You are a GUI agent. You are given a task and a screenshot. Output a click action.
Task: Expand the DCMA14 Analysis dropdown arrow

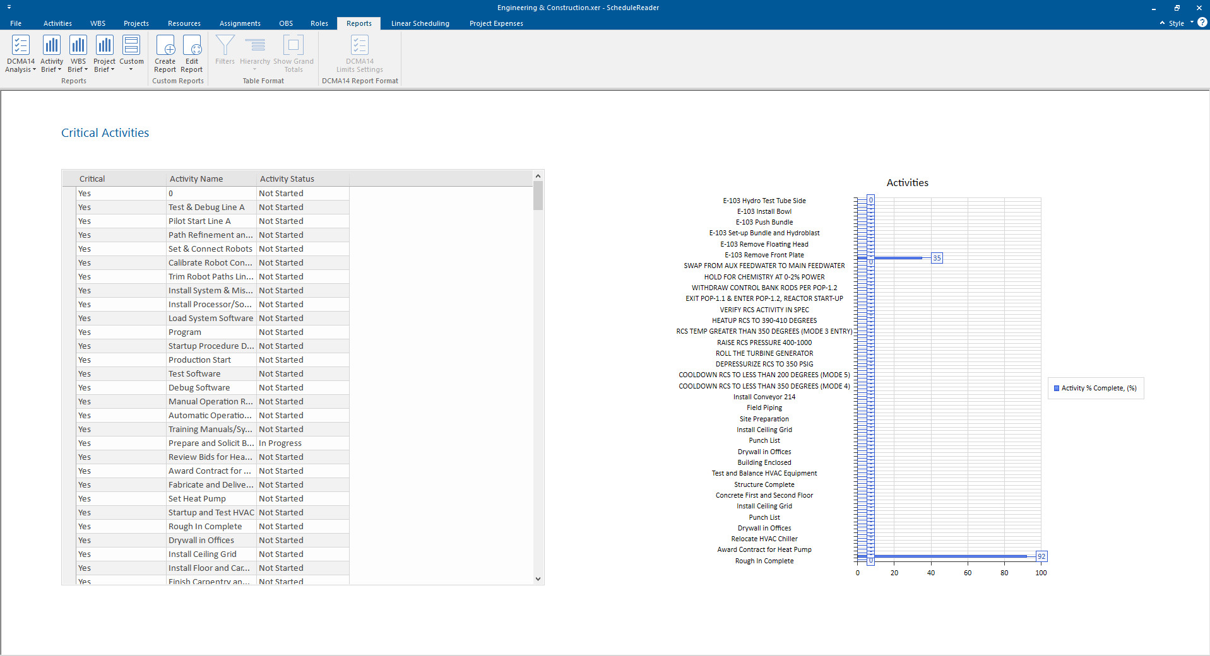pyautogui.click(x=34, y=70)
